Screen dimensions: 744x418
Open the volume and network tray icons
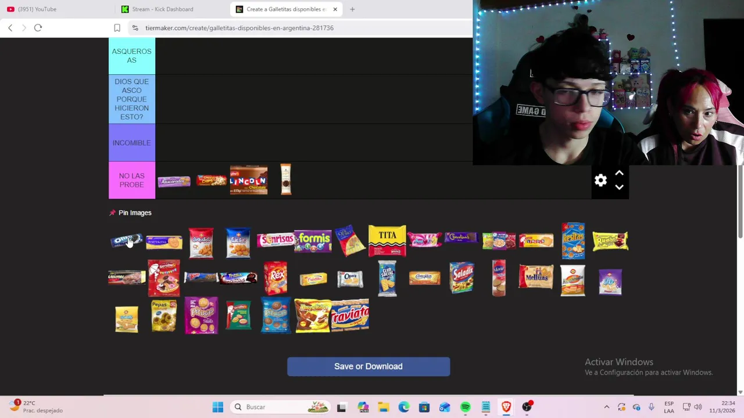point(692,407)
